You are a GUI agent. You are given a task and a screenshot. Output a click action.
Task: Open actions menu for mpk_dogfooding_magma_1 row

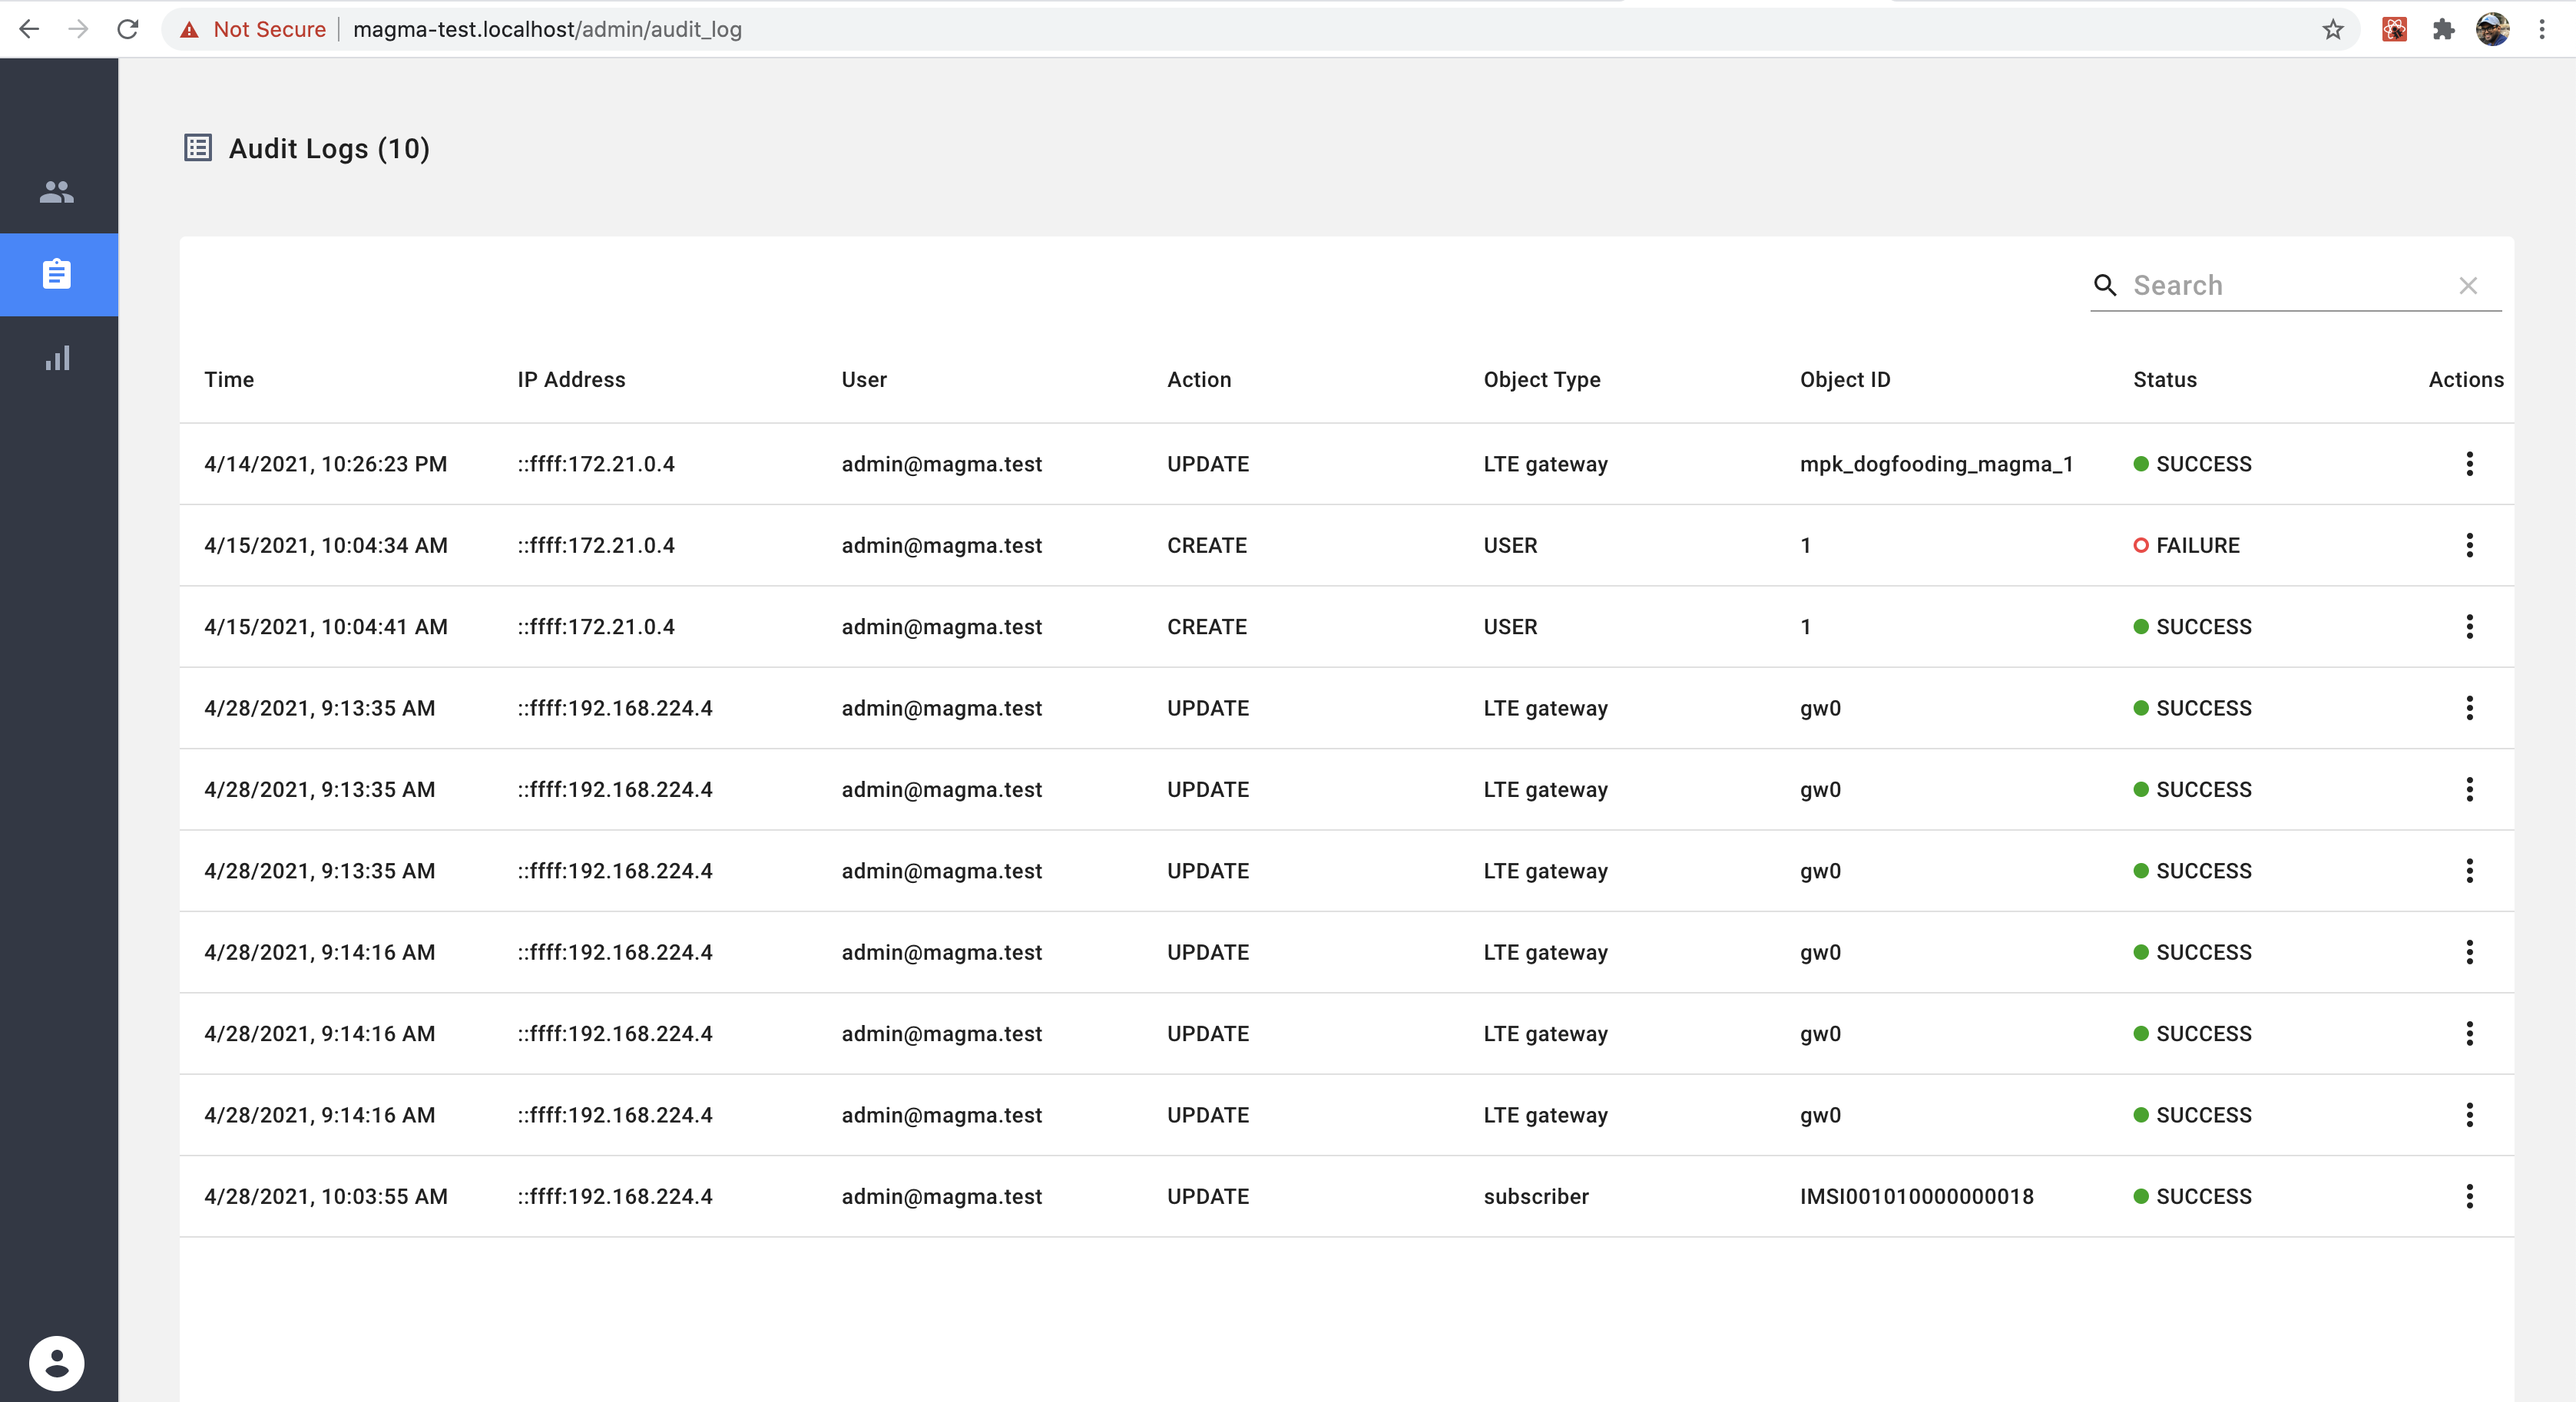point(2471,463)
